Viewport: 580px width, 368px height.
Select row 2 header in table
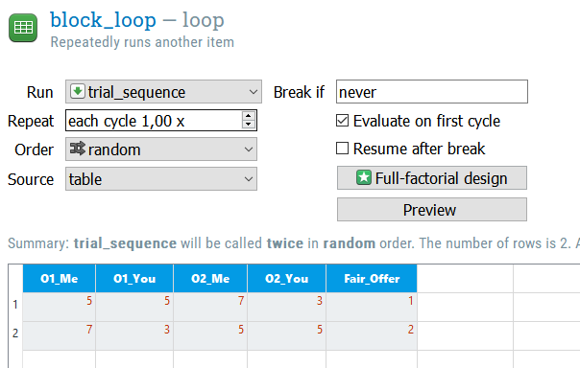coord(15,333)
